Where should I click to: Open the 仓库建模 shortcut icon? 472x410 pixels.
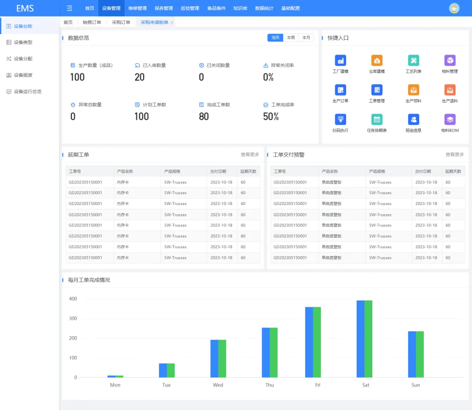pos(377,60)
